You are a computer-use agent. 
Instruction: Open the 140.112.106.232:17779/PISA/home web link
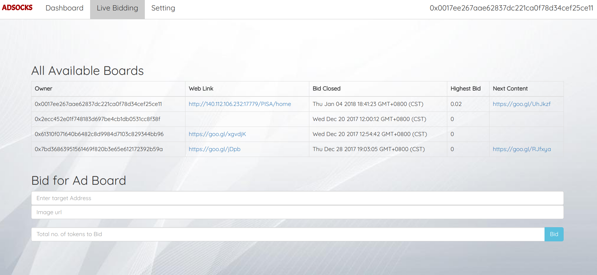pos(240,104)
